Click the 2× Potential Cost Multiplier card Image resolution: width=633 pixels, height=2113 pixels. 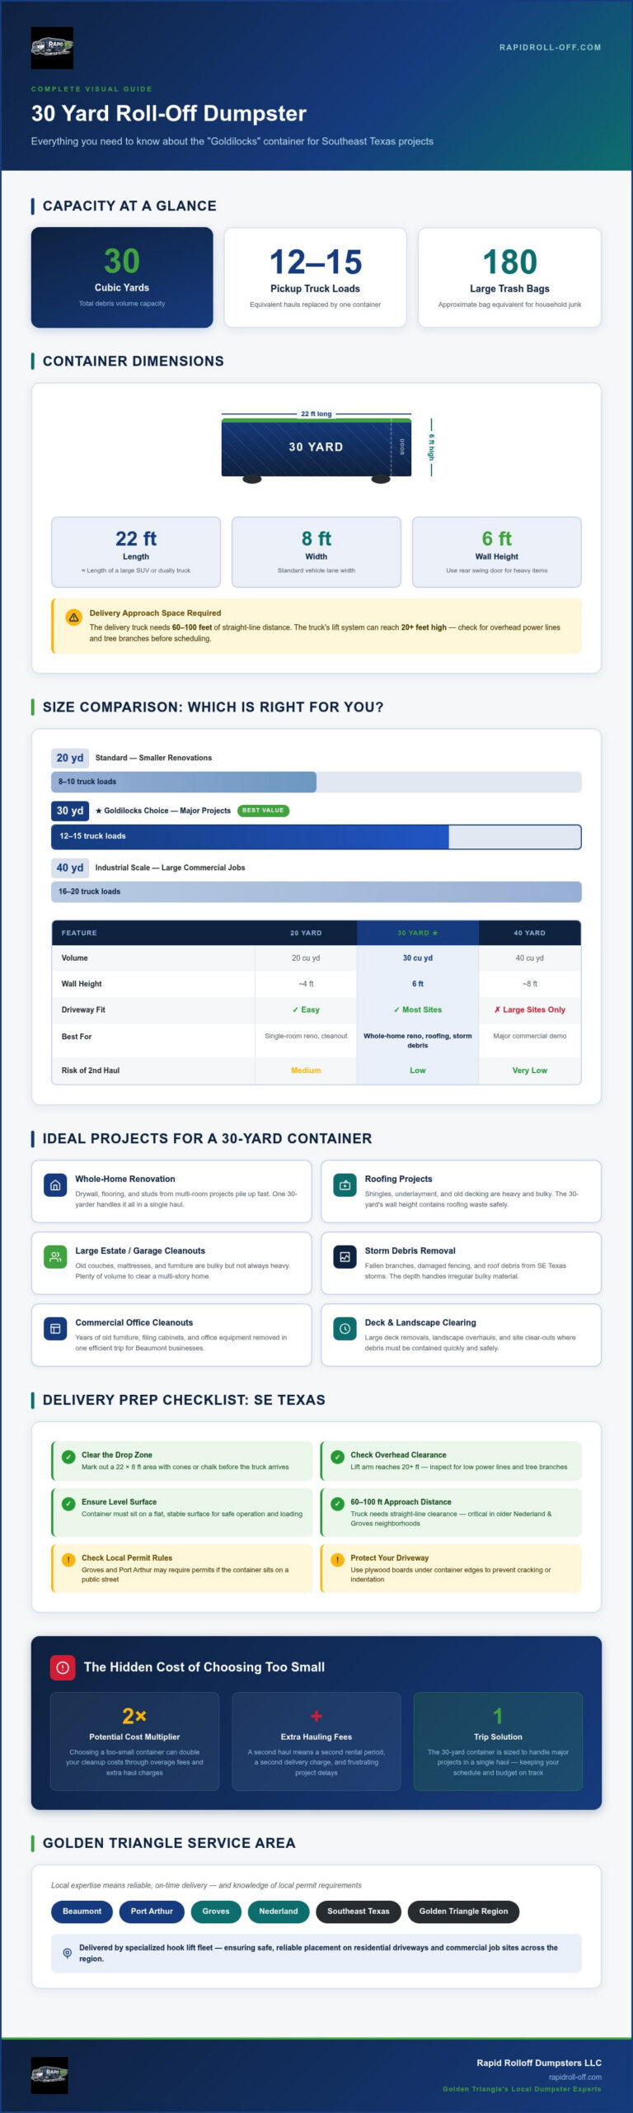pyautogui.click(x=134, y=1742)
